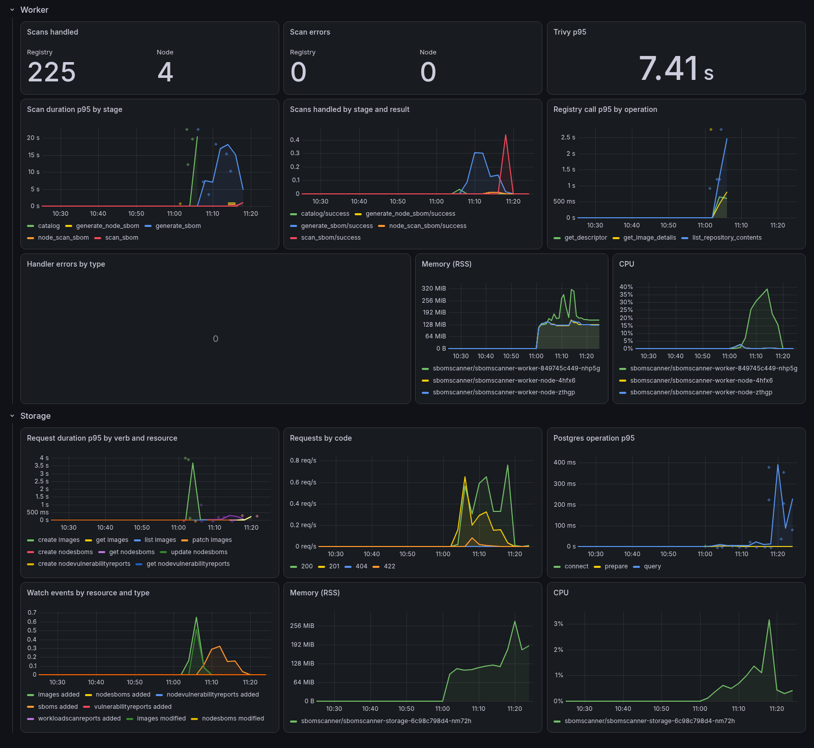Select worker-849745c449-nhp5g in Worker Memory legend
The width and height of the screenshot is (814, 748).
(516, 368)
